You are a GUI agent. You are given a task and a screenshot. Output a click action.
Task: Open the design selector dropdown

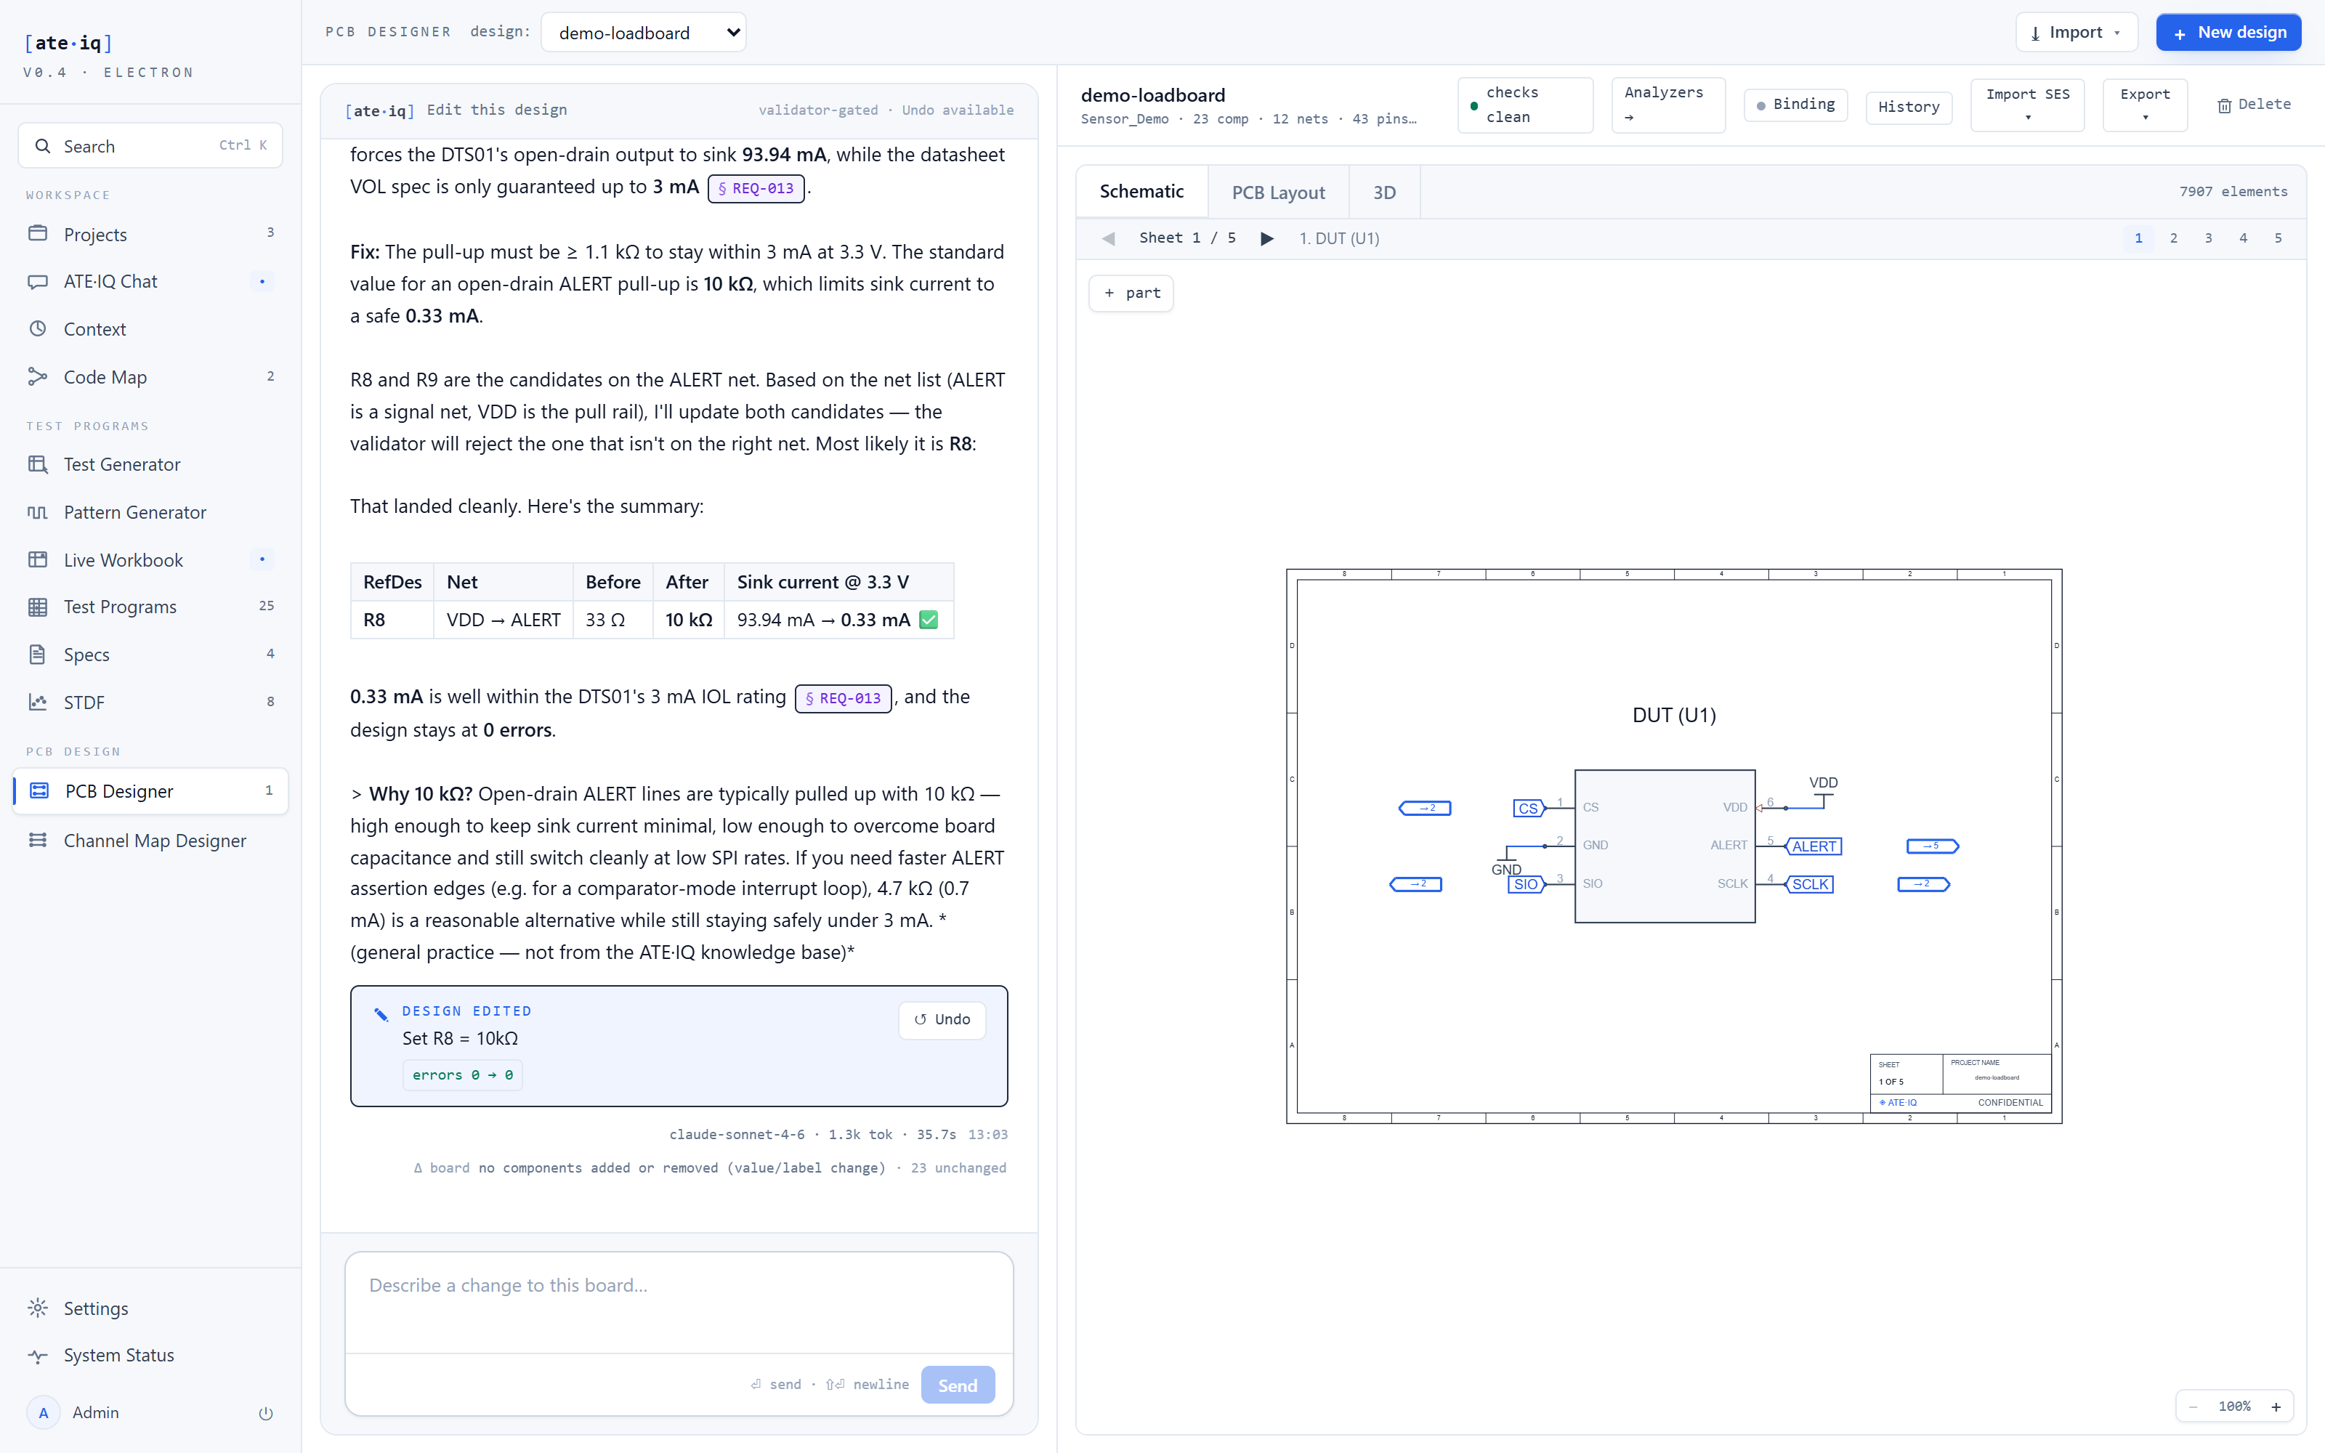coord(644,33)
